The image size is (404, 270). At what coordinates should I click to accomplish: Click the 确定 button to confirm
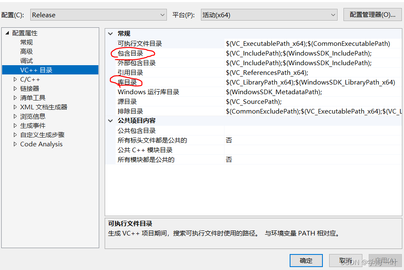tap(306, 260)
